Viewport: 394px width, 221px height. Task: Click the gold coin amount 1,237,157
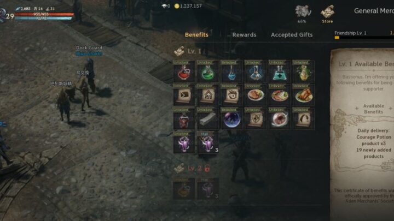click(x=188, y=6)
